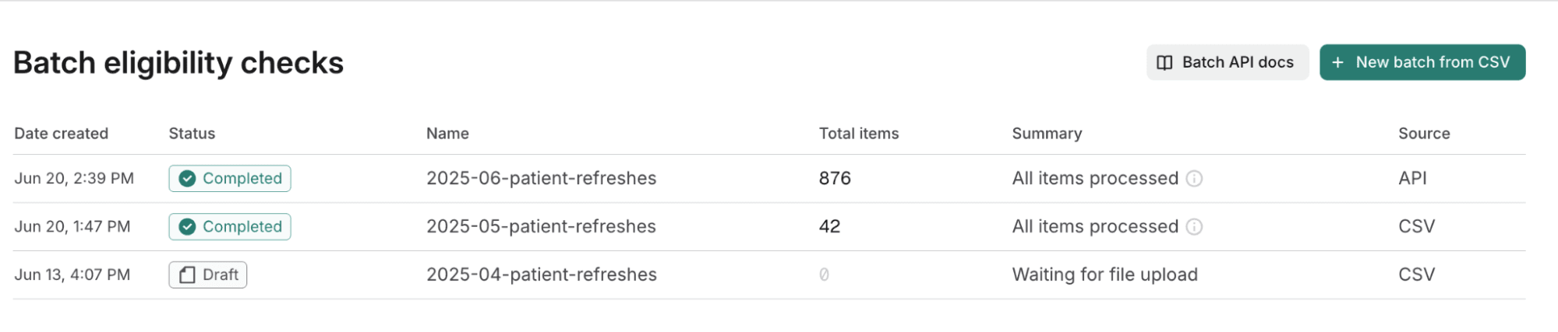The height and width of the screenshot is (332, 1558).
Task: Click info icon for 2025-05 batch summary
Action: (x=1194, y=227)
